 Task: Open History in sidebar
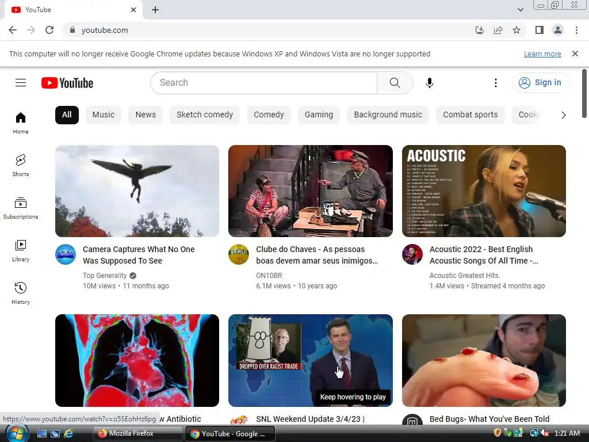point(21,293)
